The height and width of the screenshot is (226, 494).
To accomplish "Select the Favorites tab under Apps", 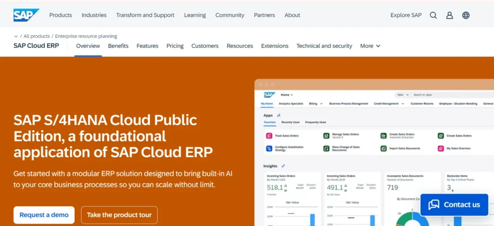I will point(270,122).
